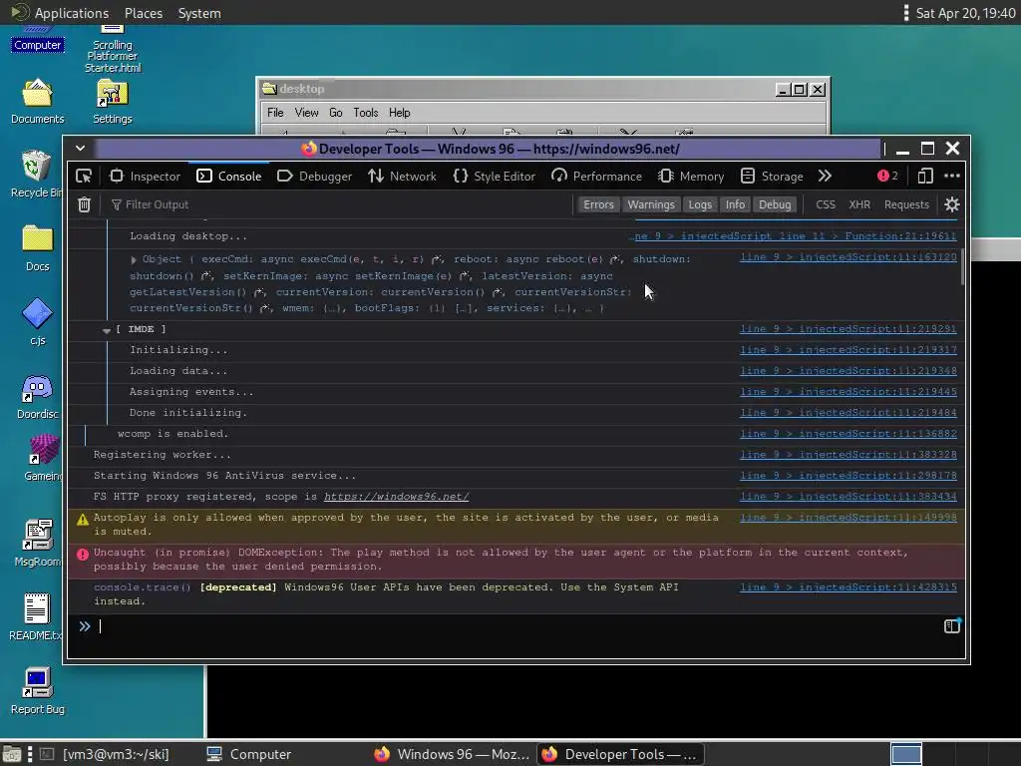The height and width of the screenshot is (766, 1021).
Task: Collapse the [ IMDE ] log group
Action: tap(106, 330)
